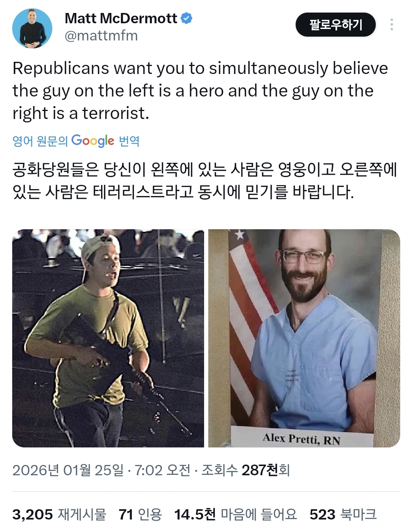
Task: Click the Google logo in translation notice
Action: (93, 141)
